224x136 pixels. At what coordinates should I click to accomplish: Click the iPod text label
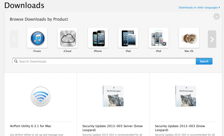pos(158,51)
